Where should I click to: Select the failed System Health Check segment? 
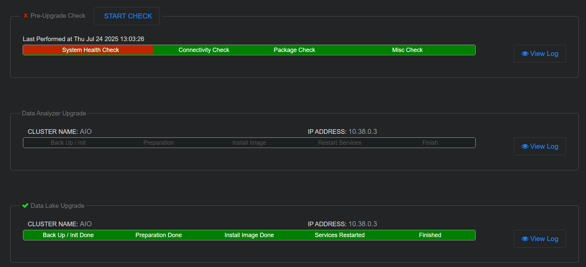(x=90, y=50)
